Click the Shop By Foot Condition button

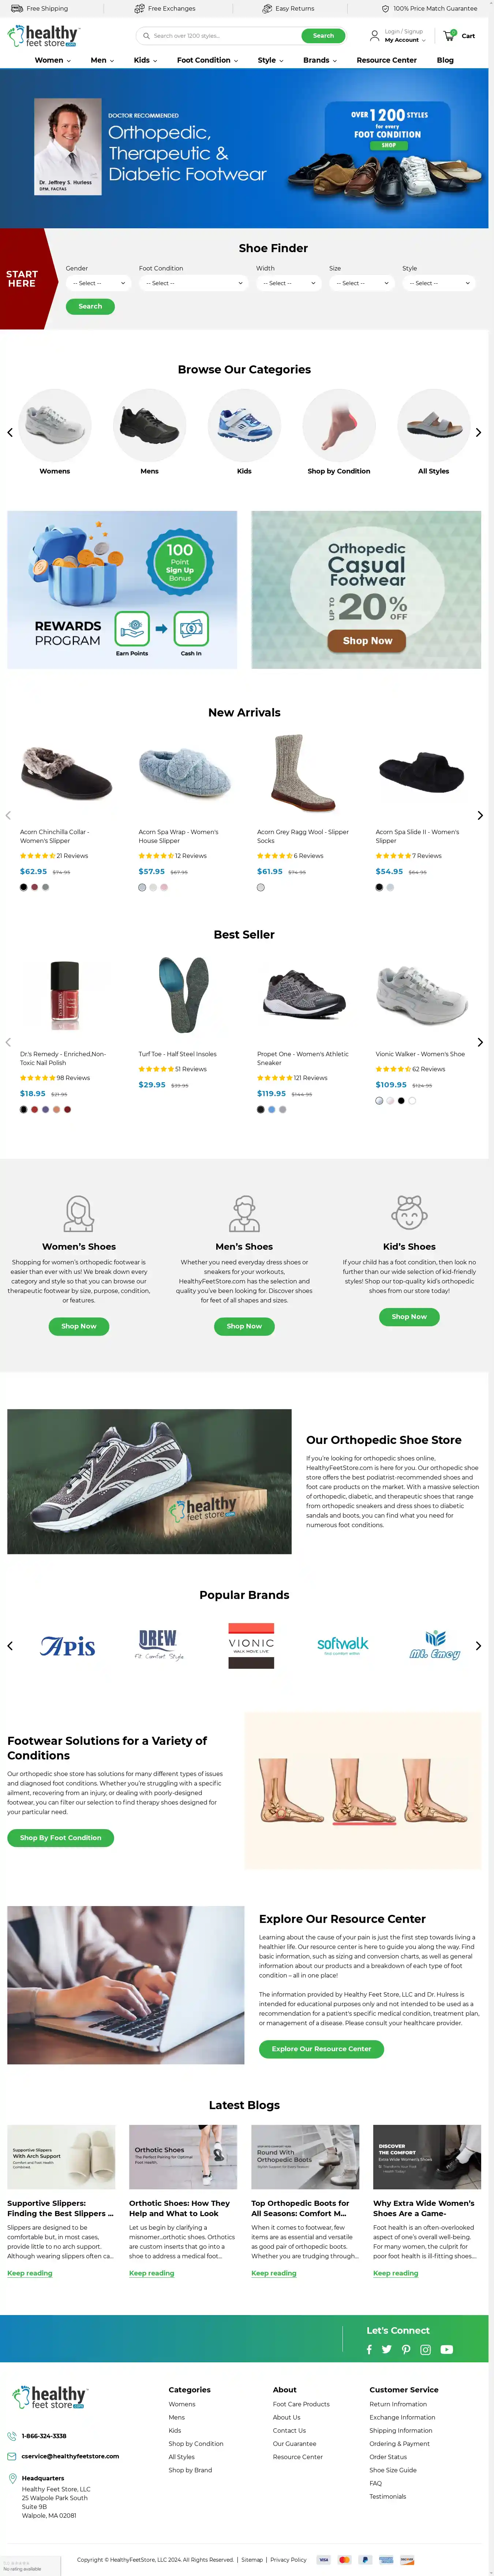point(61,1837)
